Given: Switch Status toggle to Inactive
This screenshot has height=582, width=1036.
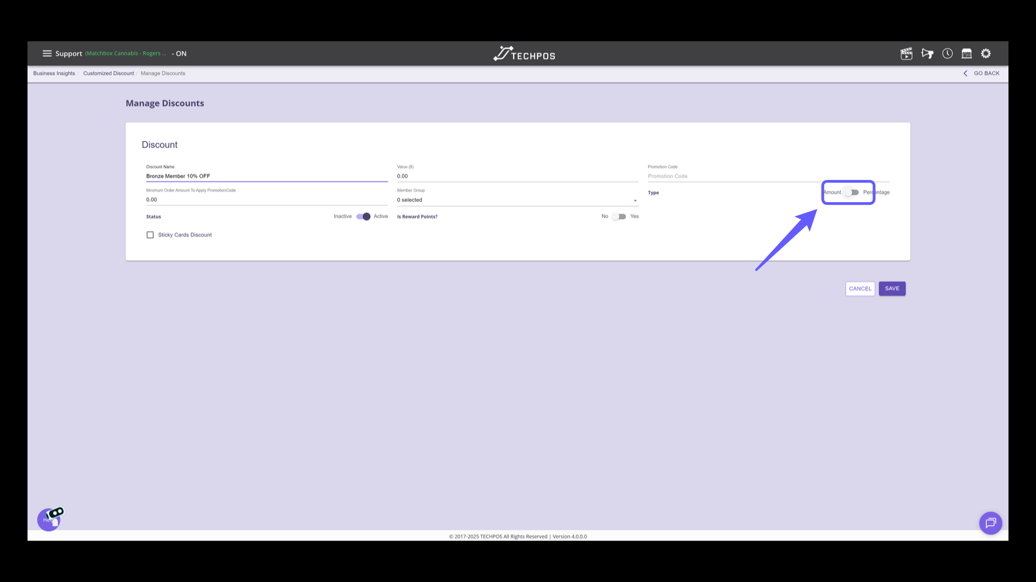Looking at the screenshot, I should click(363, 217).
